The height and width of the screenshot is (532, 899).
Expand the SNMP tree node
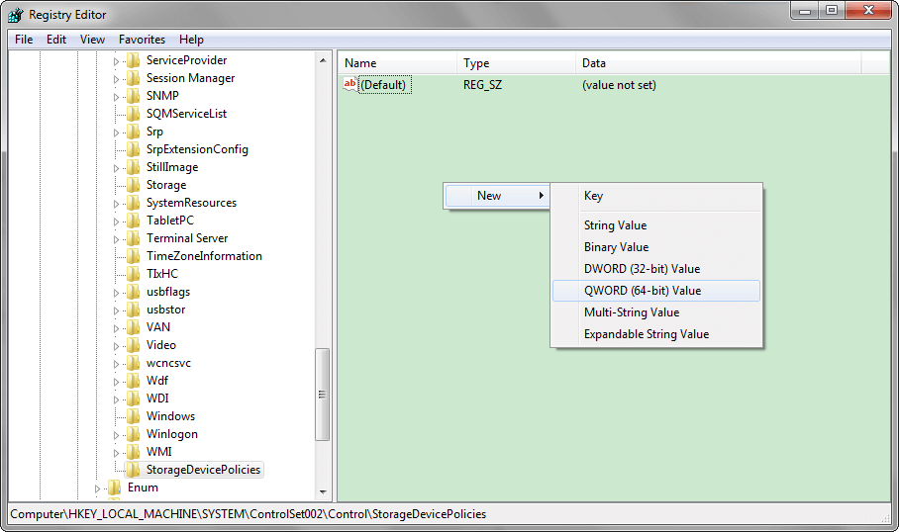(116, 96)
